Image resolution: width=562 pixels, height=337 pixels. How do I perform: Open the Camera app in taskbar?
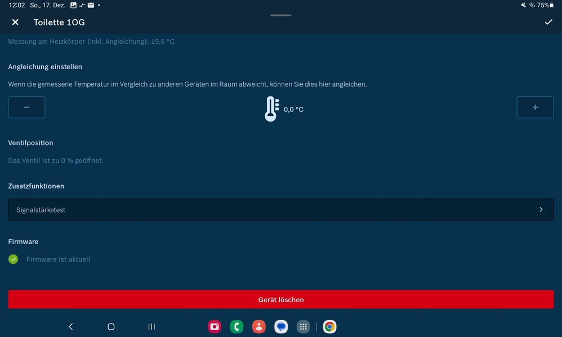pos(215,326)
